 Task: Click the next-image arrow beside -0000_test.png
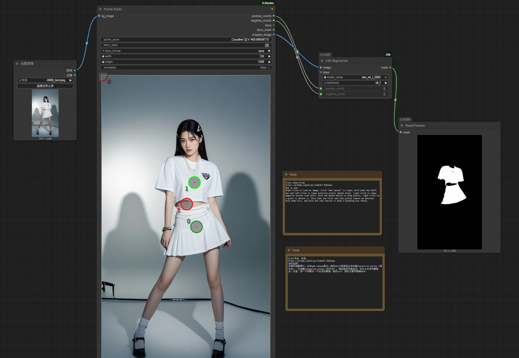(71, 80)
